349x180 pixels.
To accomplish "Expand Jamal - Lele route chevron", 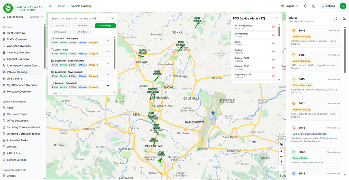I will [x=108, y=52].
